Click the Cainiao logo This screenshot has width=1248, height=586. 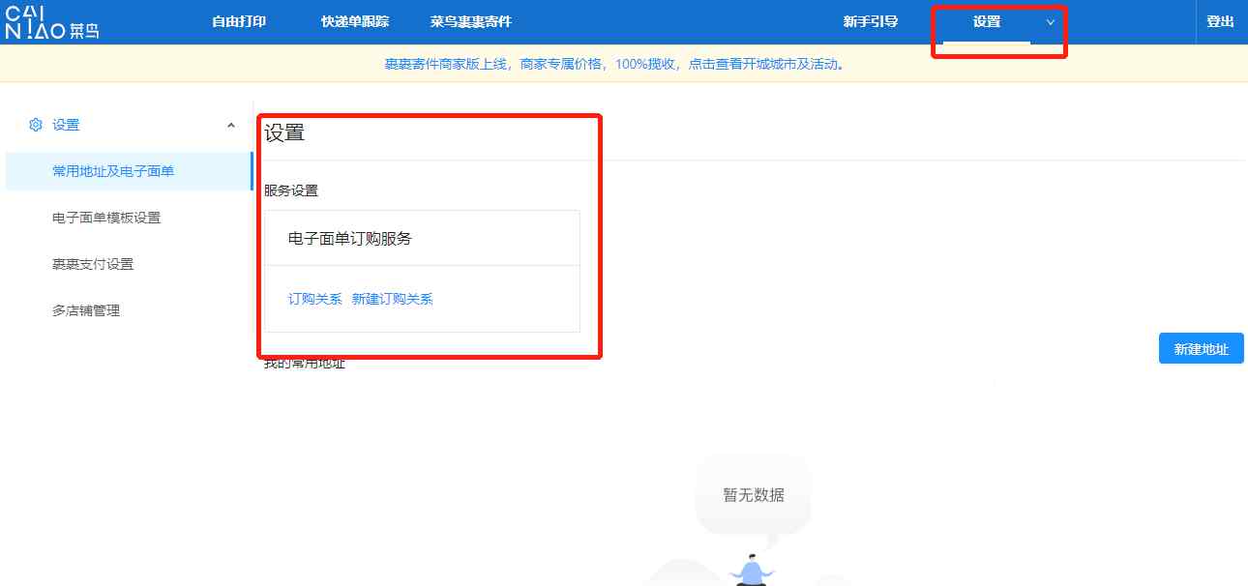[52, 21]
